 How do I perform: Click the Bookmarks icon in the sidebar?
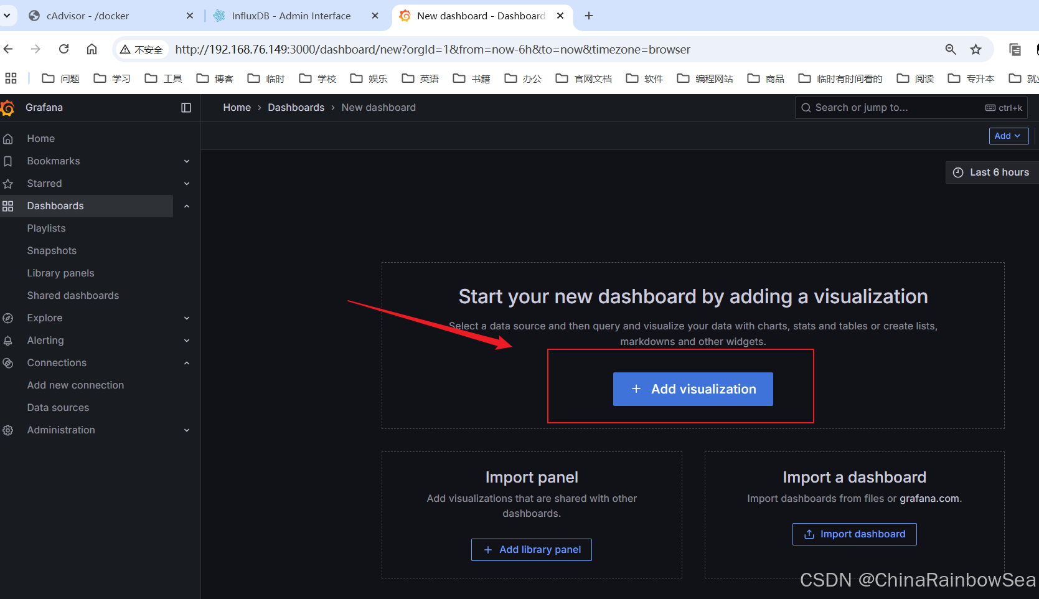(8, 161)
